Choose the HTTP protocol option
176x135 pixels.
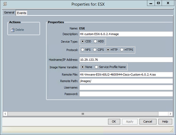coord(108,50)
